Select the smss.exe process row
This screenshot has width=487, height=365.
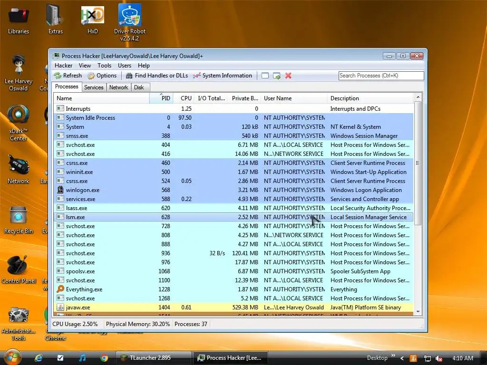234,135
